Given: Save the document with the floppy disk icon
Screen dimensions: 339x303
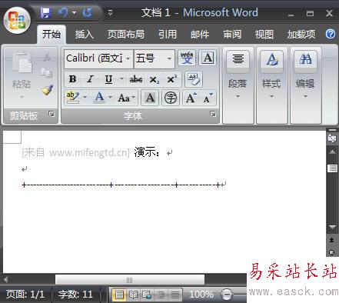Looking at the screenshot, I should [46, 12].
